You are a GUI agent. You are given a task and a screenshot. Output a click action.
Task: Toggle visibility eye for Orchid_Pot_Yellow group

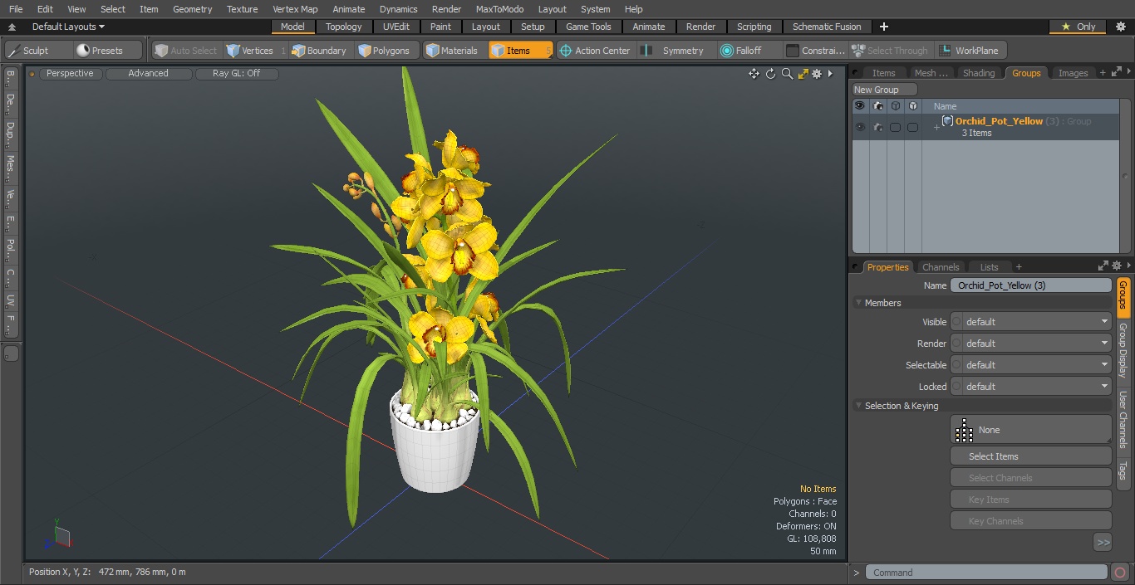coord(860,127)
